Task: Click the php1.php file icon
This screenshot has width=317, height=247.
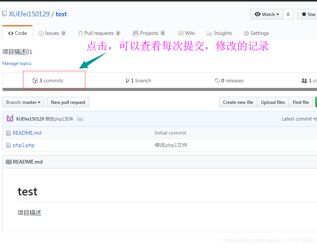Action: [8, 145]
